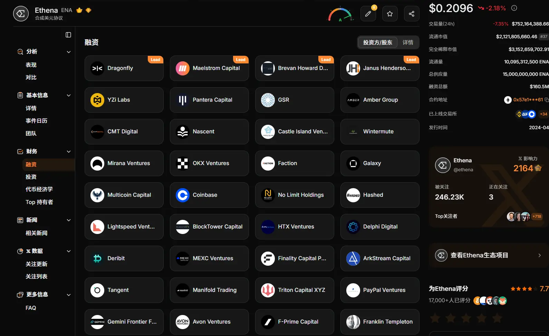Click the Triton Capital XYZ logo icon
549x336 pixels.
268,290
